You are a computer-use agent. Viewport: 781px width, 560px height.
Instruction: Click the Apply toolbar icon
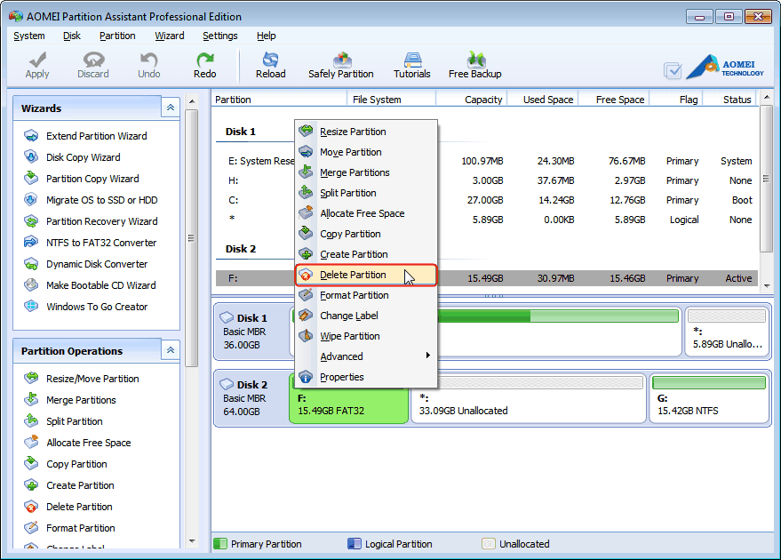tap(36, 64)
